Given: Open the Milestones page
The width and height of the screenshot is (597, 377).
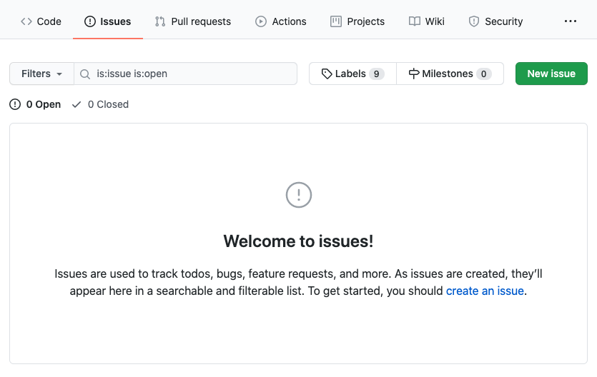Looking at the screenshot, I should tap(450, 74).
